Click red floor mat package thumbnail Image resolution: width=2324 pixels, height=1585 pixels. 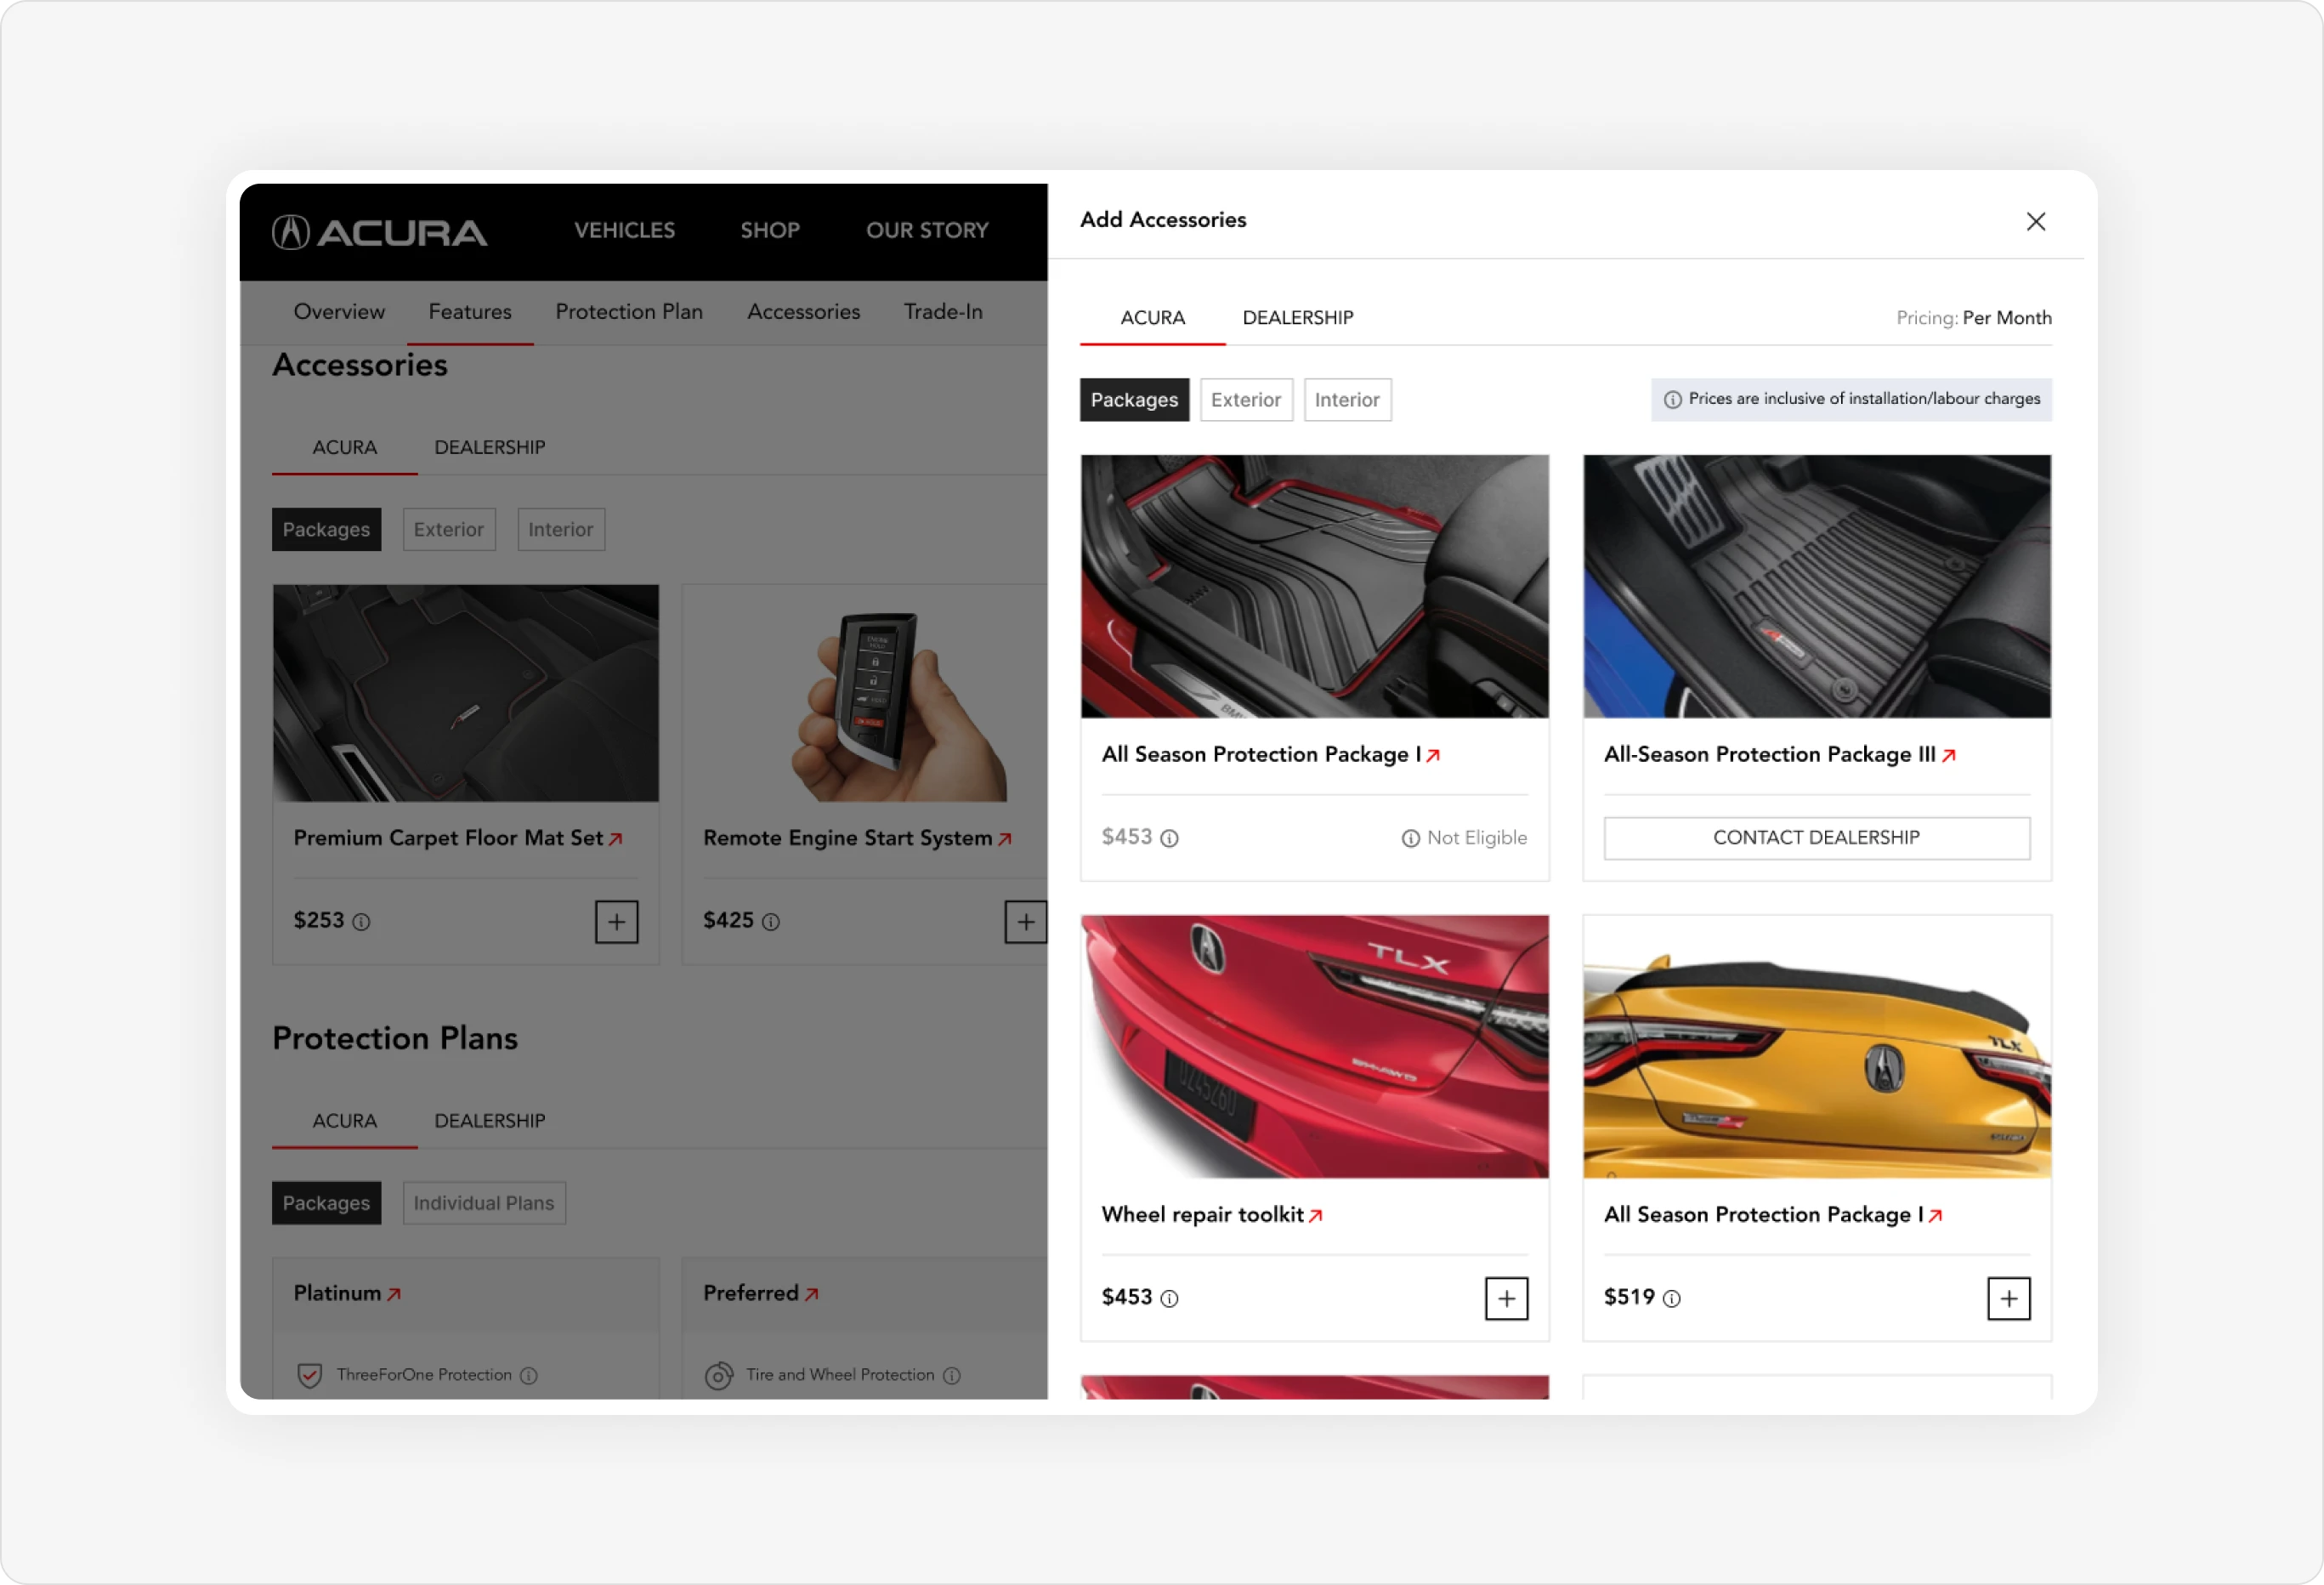(x=1314, y=587)
